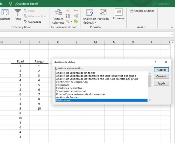The image size is (175, 143).
Task: Click the list scrollbar thumb
Action: pos(149,81)
